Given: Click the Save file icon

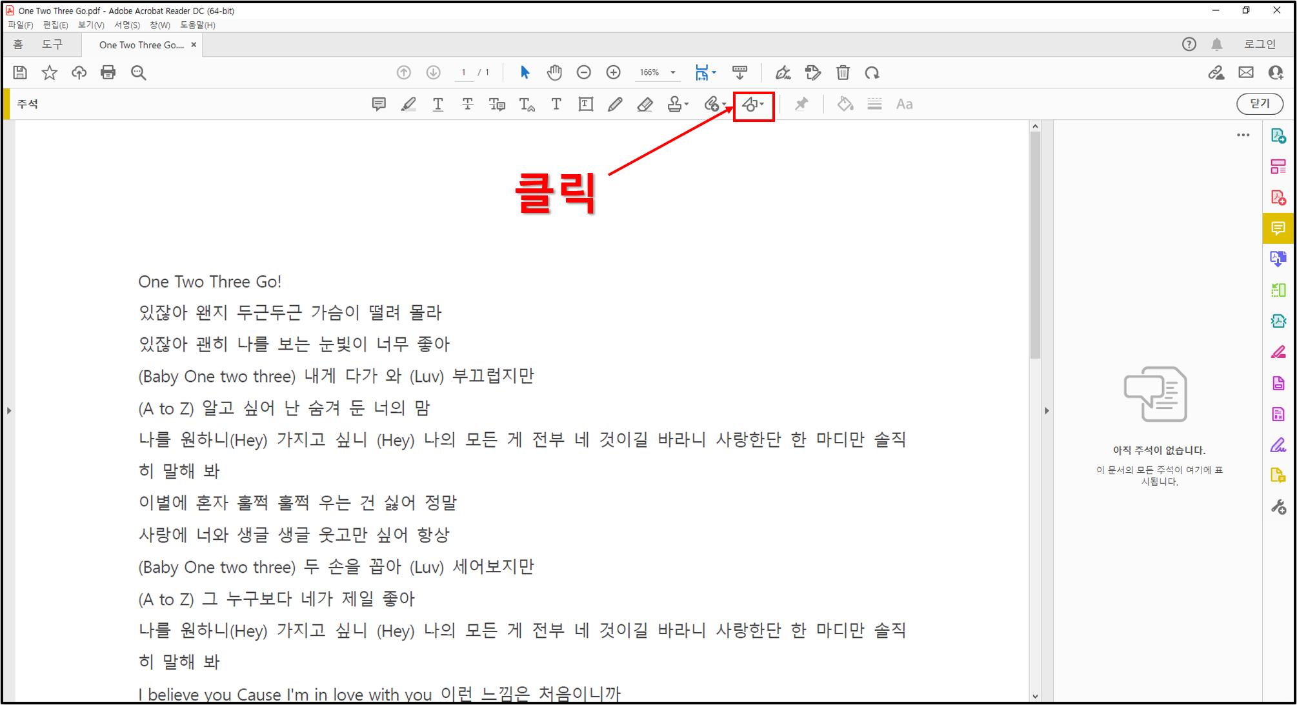Looking at the screenshot, I should point(20,73).
